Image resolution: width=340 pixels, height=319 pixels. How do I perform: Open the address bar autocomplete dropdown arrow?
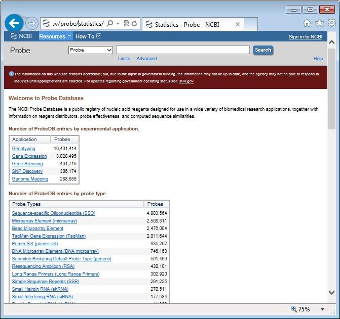coord(118,23)
